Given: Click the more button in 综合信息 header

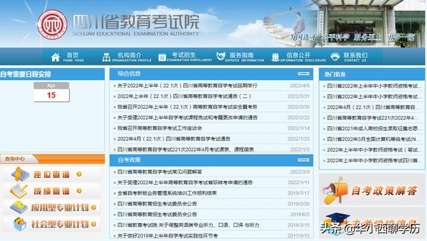Looking at the screenshot, I should coord(304,73).
